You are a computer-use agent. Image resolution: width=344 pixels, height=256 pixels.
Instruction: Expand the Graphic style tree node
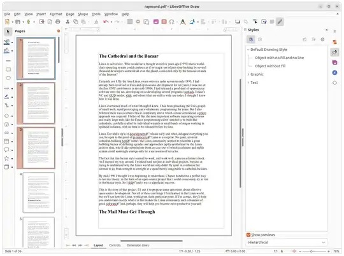pos(248,74)
